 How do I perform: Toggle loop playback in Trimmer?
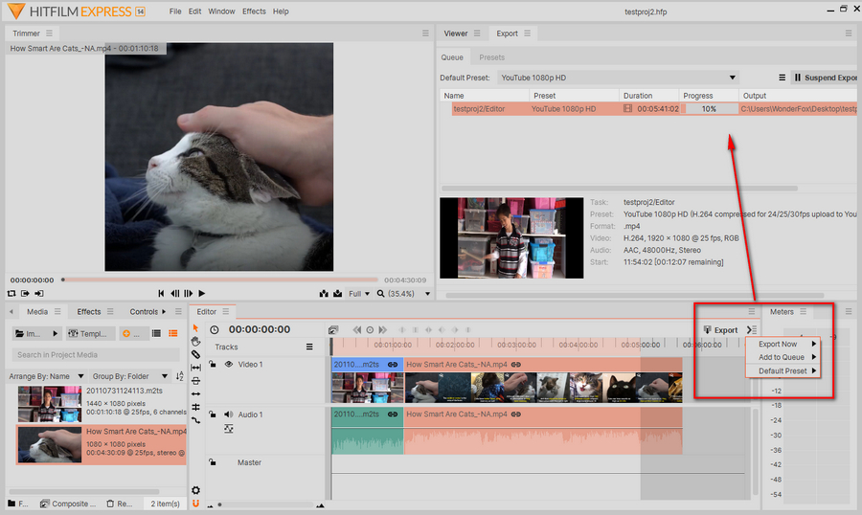tap(11, 294)
